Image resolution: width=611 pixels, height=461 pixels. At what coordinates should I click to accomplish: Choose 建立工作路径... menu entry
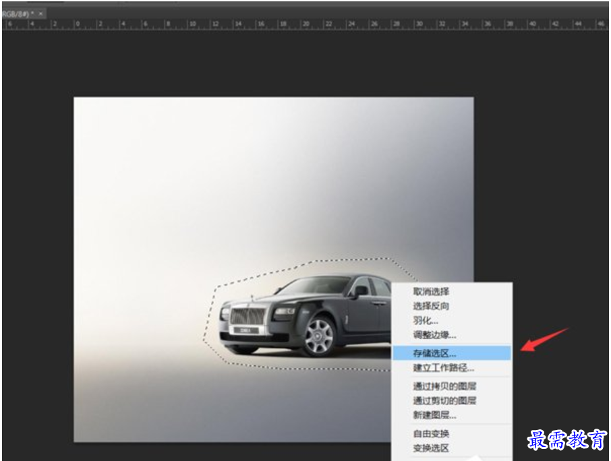452,367
